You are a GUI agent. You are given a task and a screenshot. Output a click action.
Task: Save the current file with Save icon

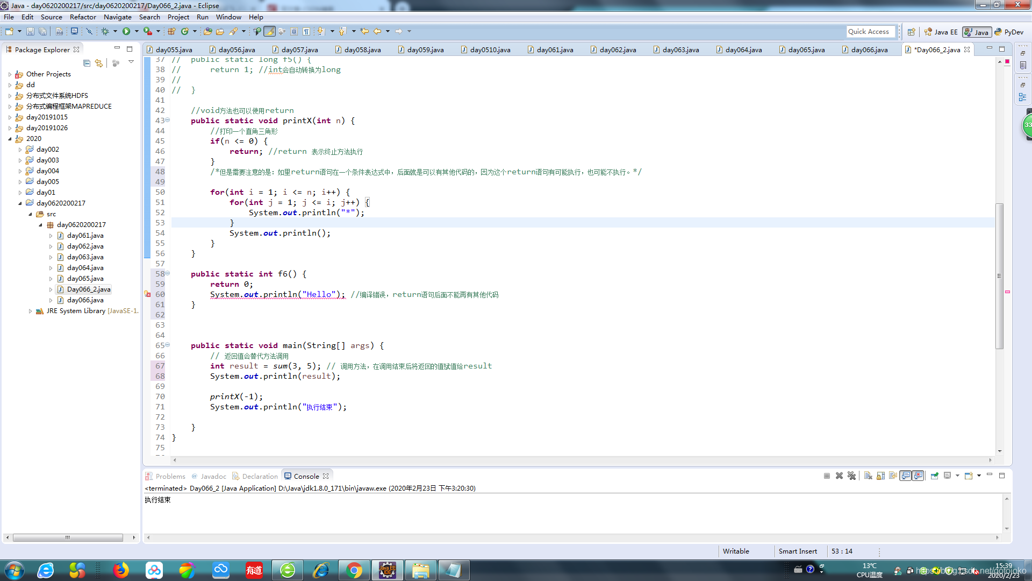click(x=30, y=32)
